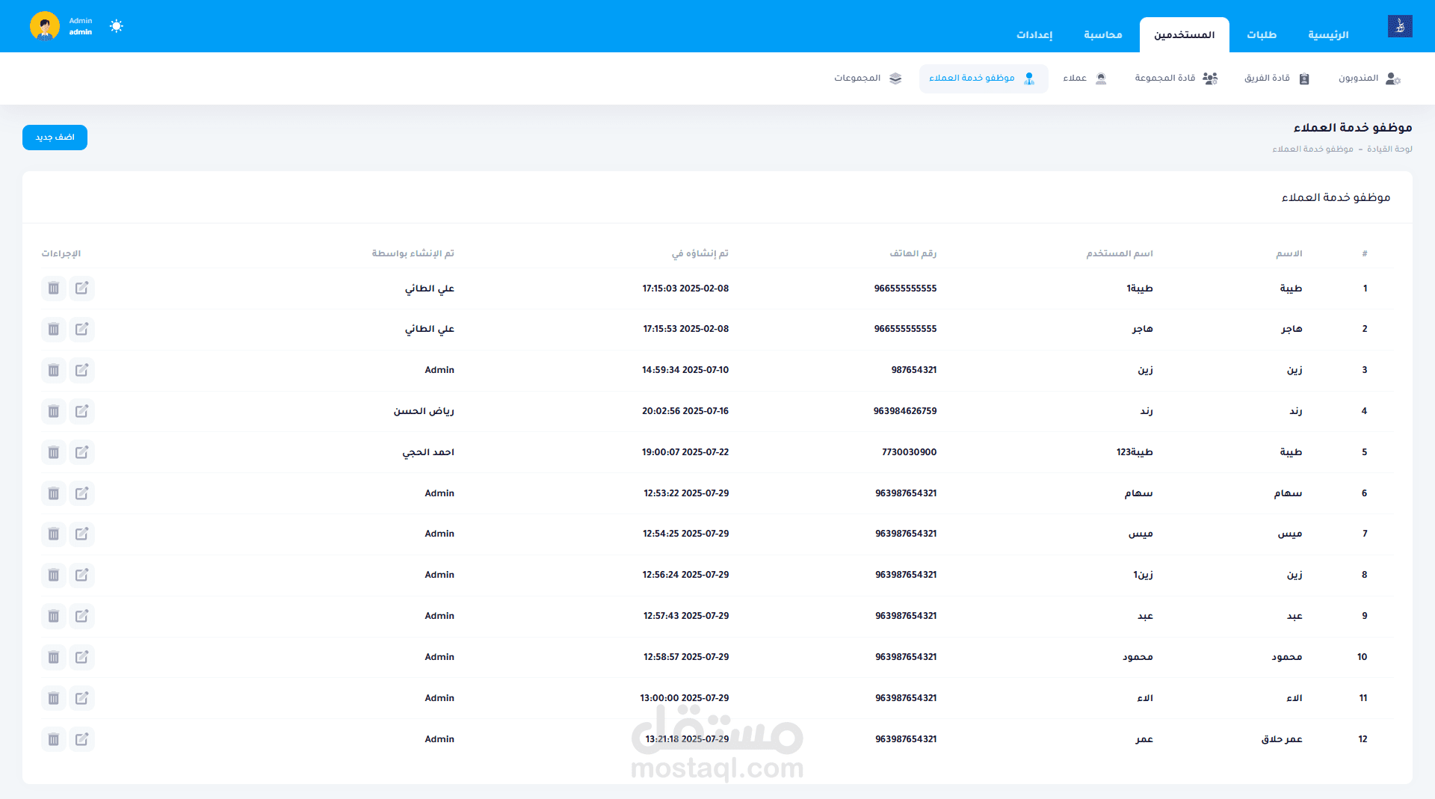The width and height of the screenshot is (1435, 799).
Task: Go to المجموعات sub-menu
Action: 868,78
